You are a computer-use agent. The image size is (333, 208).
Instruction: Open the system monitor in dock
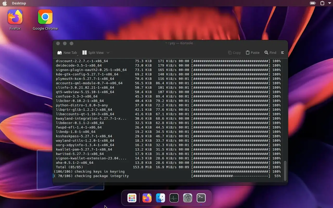[x=174, y=198]
